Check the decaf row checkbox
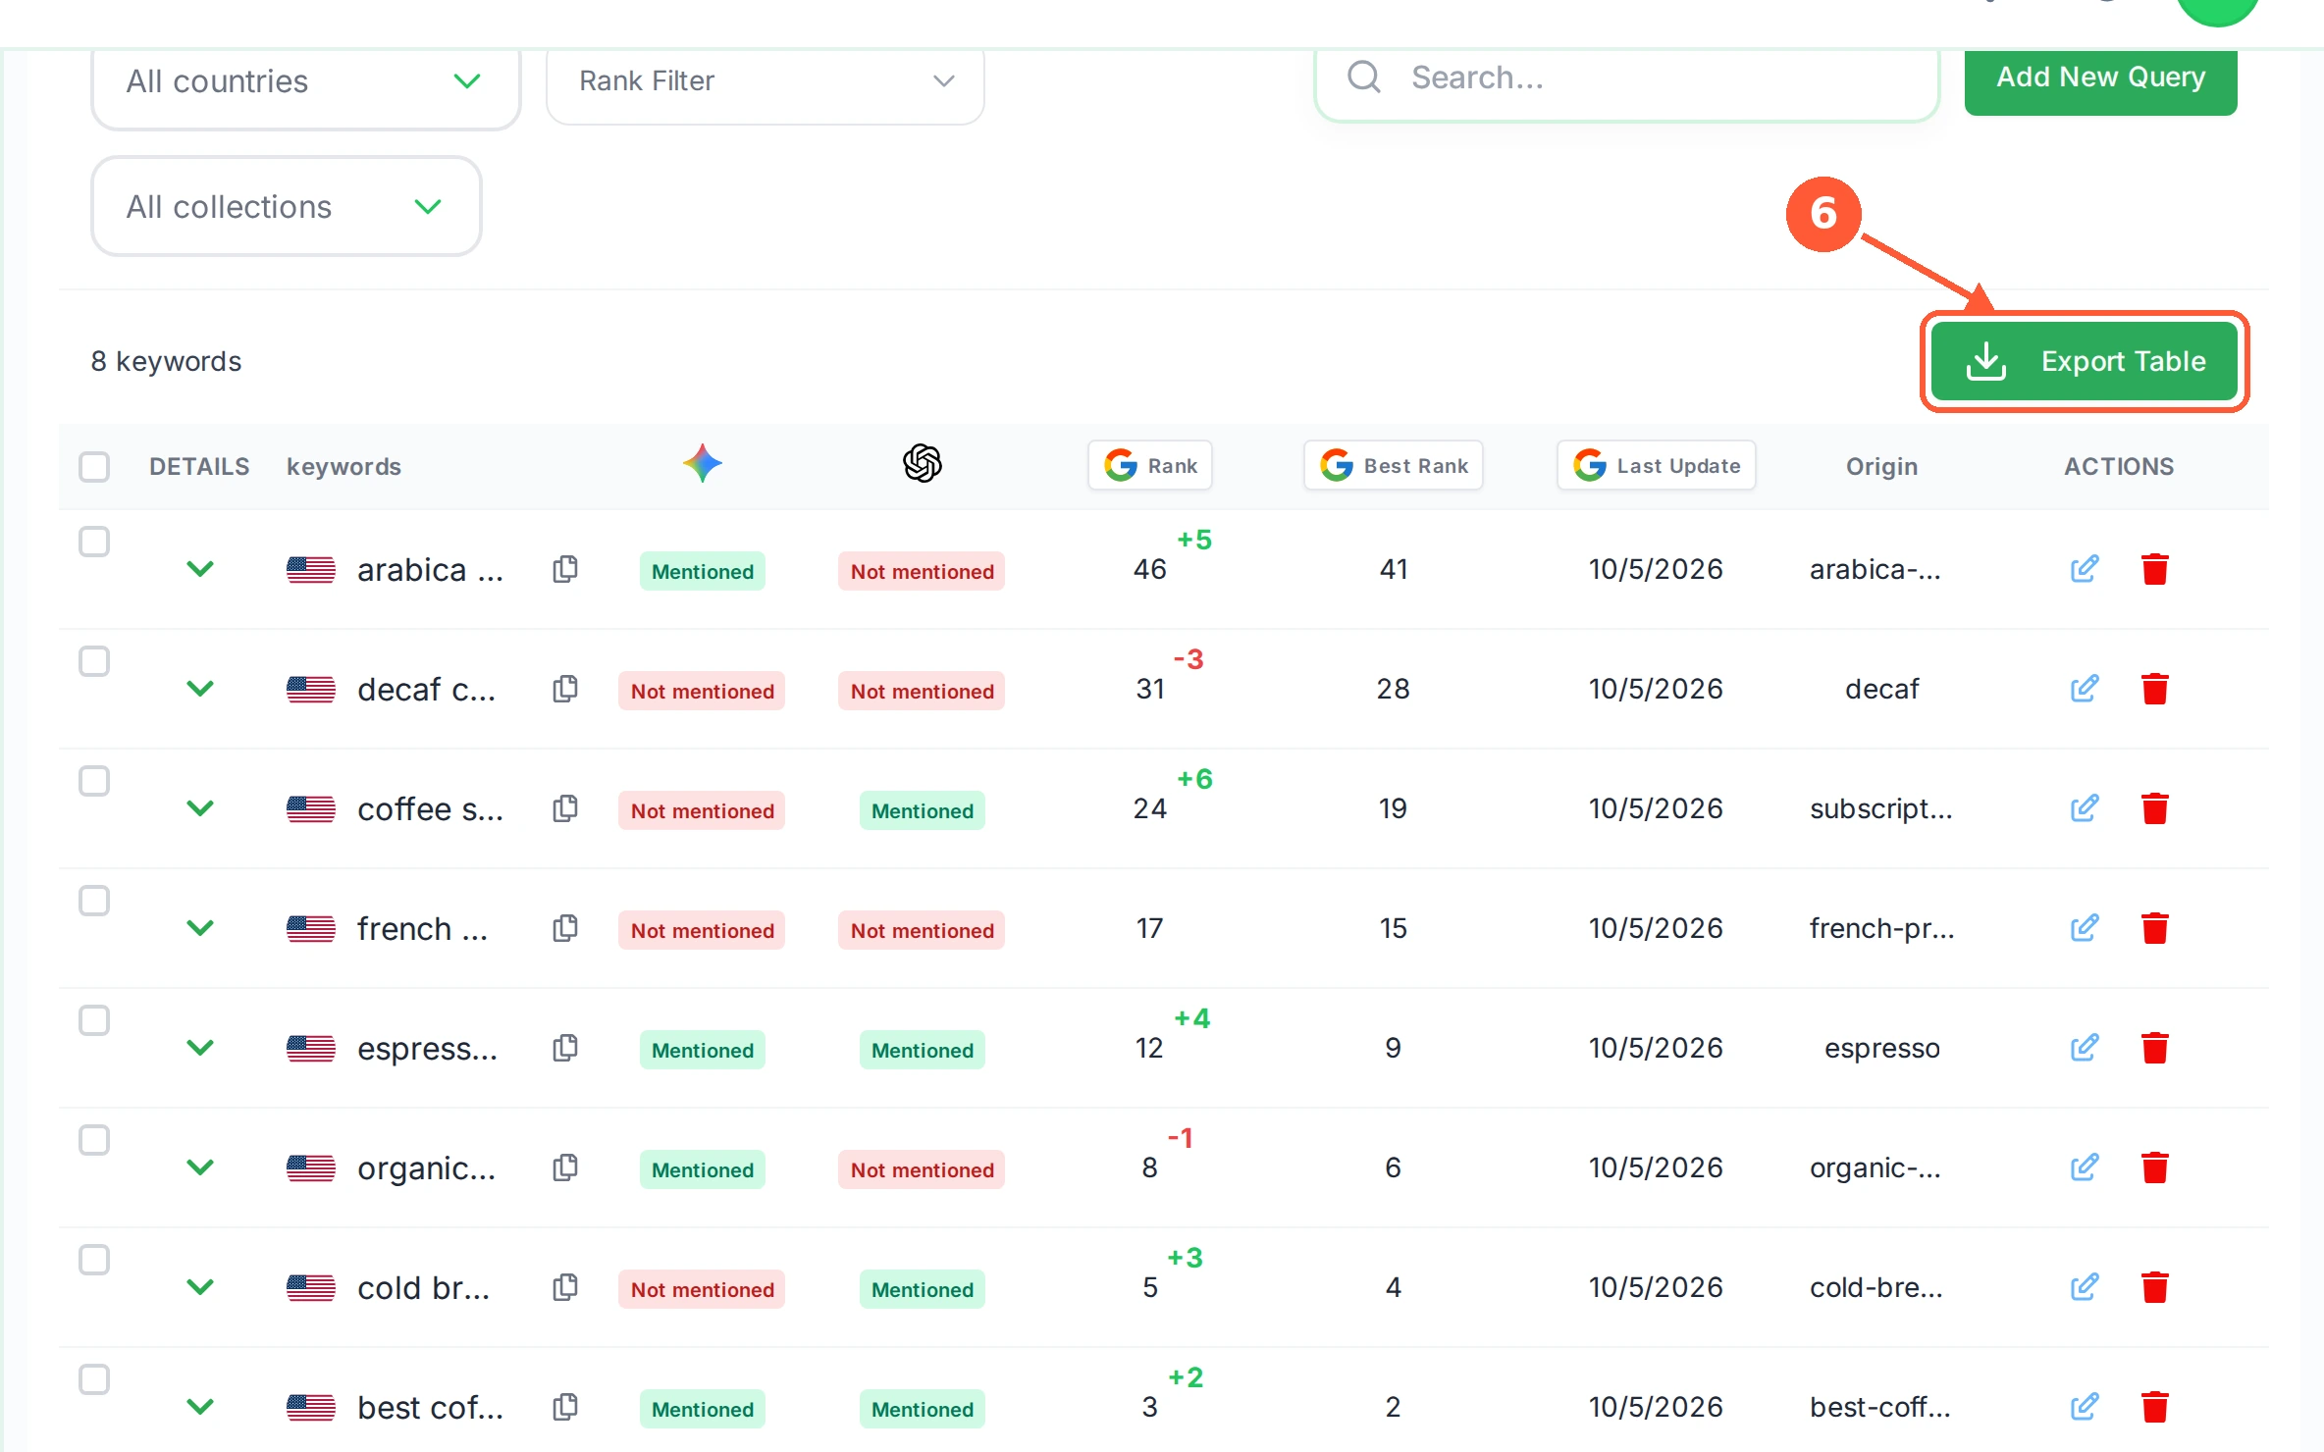Screen dimensions: 2324x1452 94,661
